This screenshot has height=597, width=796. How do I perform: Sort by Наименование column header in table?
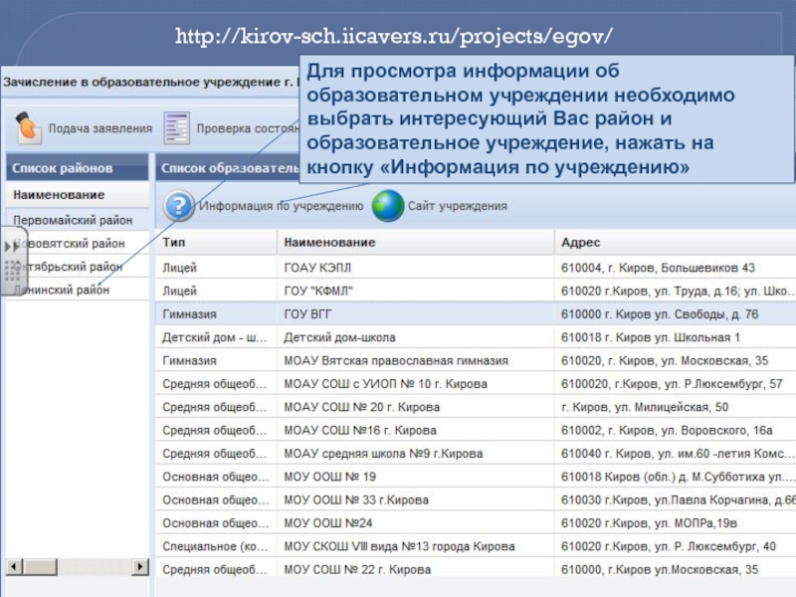(x=416, y=242)
